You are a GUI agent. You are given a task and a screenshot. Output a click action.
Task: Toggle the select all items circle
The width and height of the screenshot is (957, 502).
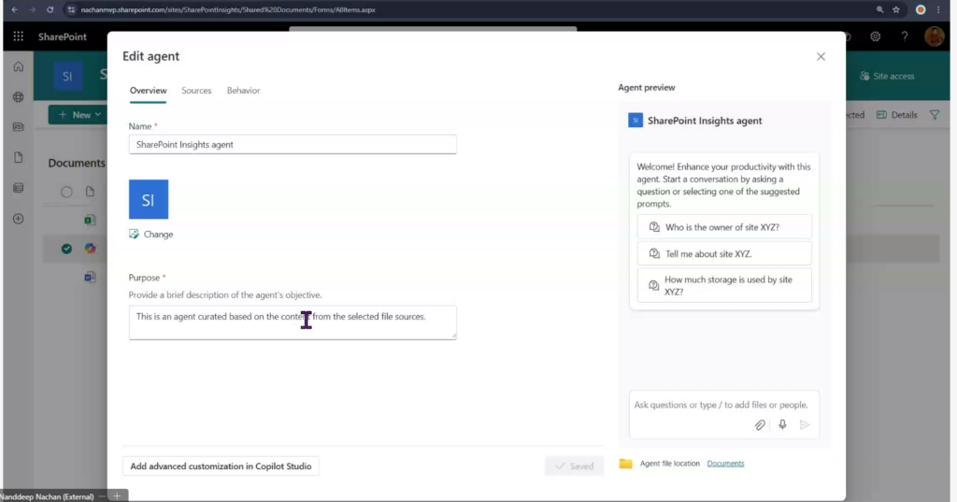click(66, 192)
